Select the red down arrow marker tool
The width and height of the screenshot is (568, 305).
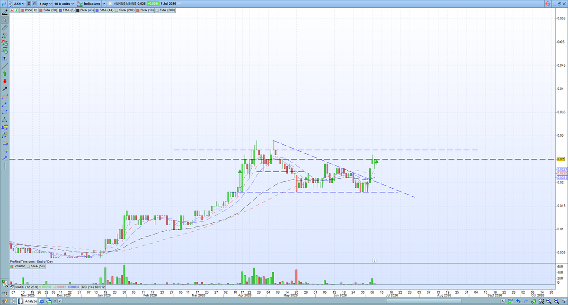click(x=5, y=81)
